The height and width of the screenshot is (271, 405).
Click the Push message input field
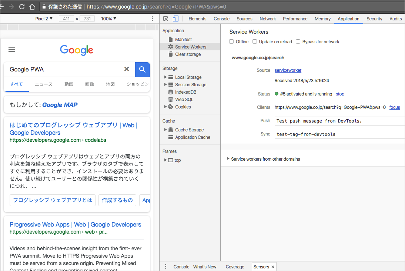[339, 121]
